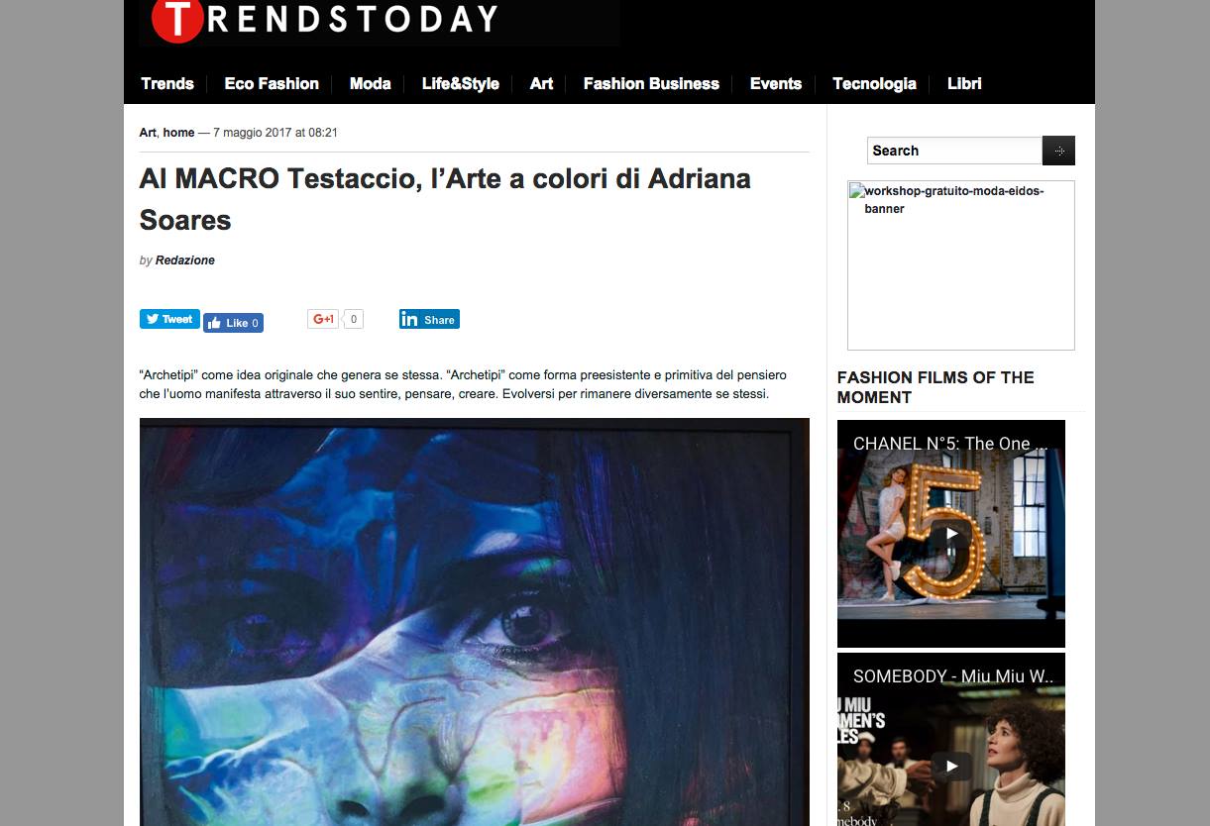Open the workshop-gratuito-moda-eidos banner

pos(961,265)
